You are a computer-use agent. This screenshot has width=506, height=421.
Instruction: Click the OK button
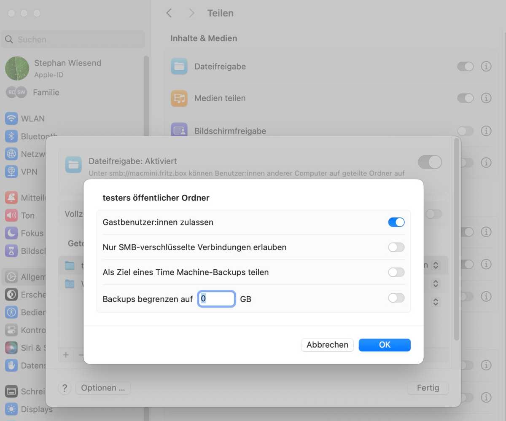(x=385, y=345)
